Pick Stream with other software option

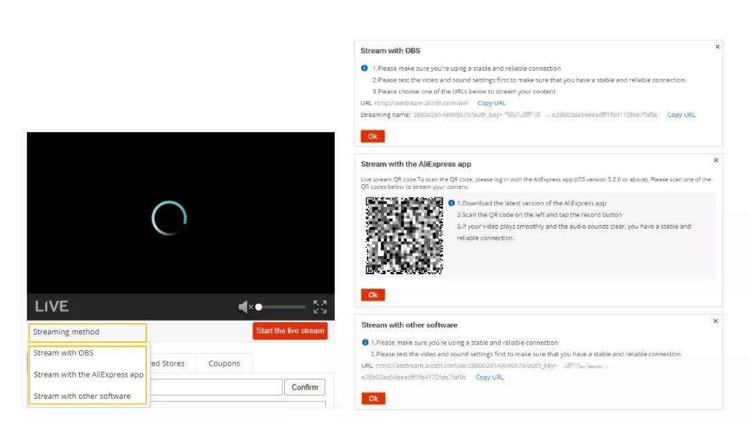click(82, 396)
